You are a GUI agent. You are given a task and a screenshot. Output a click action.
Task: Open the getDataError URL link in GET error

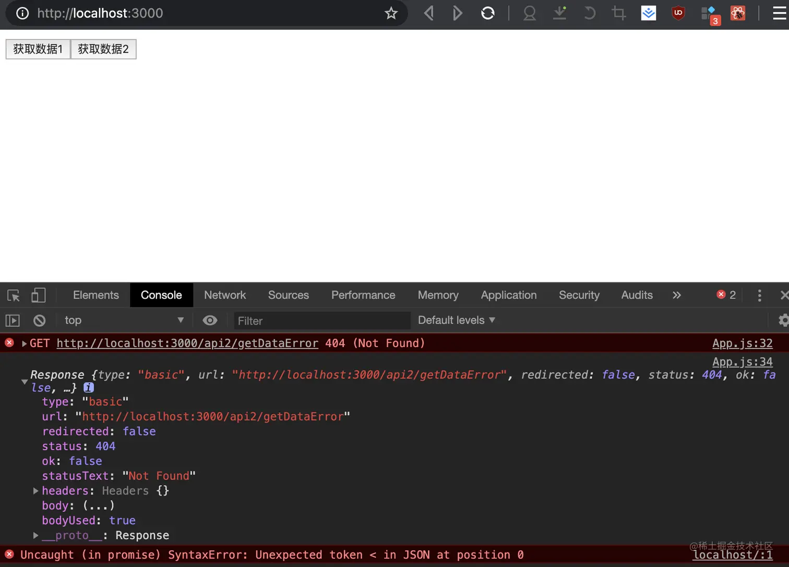(187, 343)
